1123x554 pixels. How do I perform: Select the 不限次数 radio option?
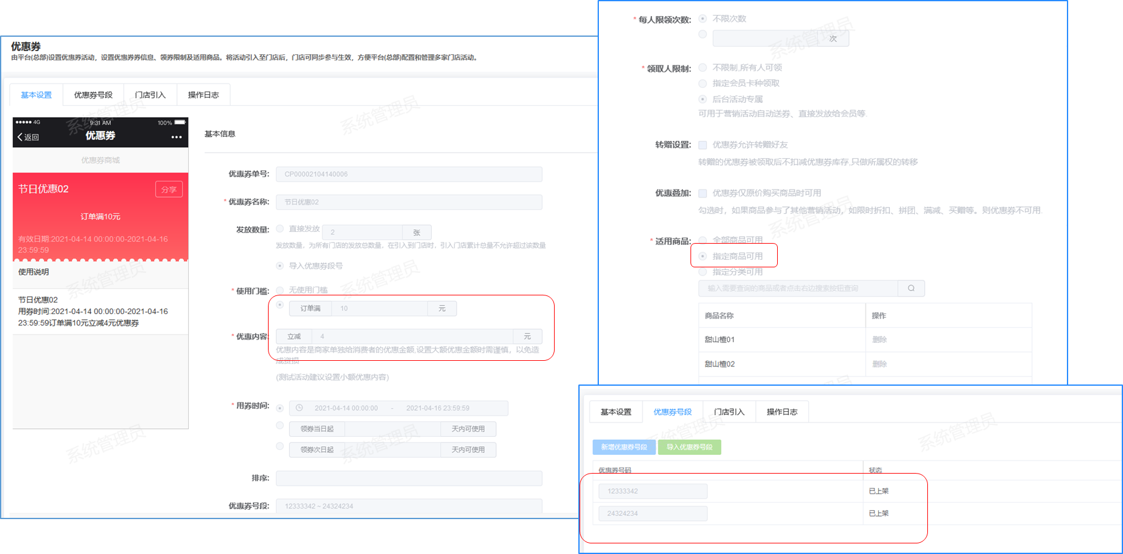tap(702, 19)
